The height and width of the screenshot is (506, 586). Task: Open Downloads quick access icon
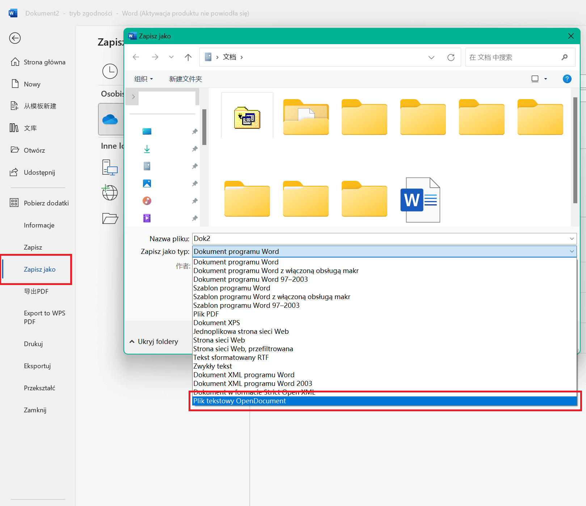147,149
